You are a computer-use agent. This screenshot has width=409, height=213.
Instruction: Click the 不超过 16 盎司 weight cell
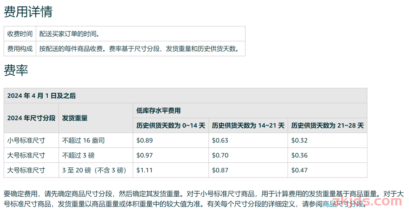point(83,140)
